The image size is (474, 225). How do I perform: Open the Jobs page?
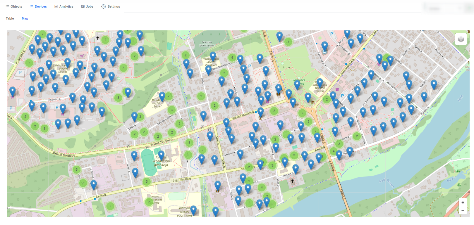90,6
